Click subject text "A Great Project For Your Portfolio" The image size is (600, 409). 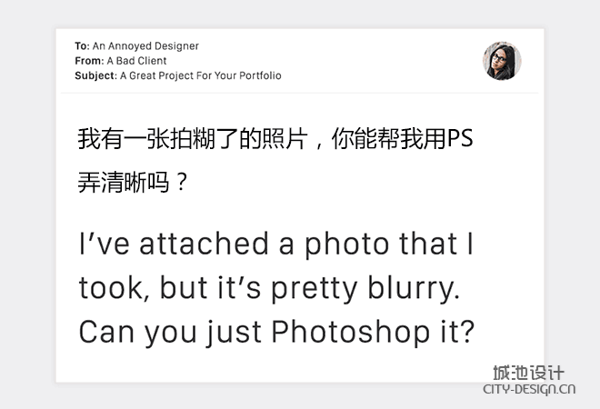click(x=201, y=75)
